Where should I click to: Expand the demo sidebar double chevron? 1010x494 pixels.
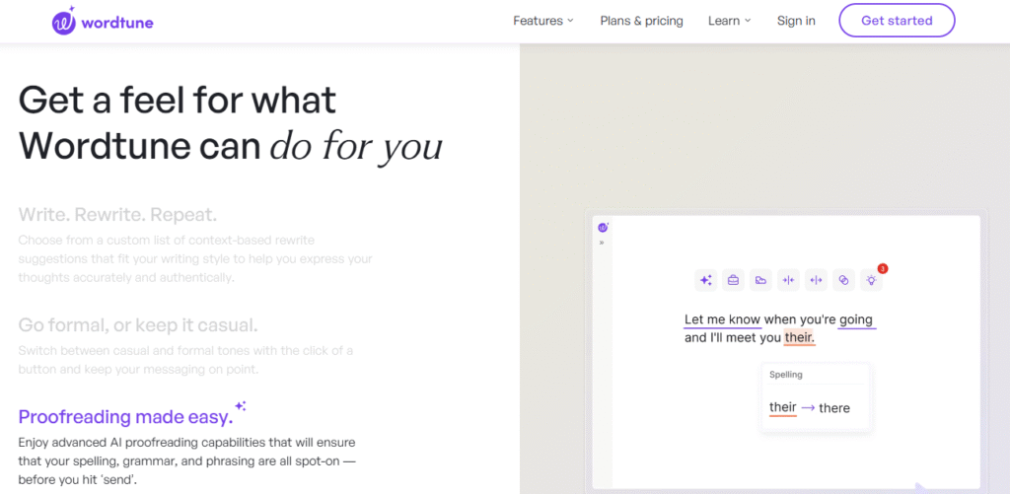(x=603, y=243)
